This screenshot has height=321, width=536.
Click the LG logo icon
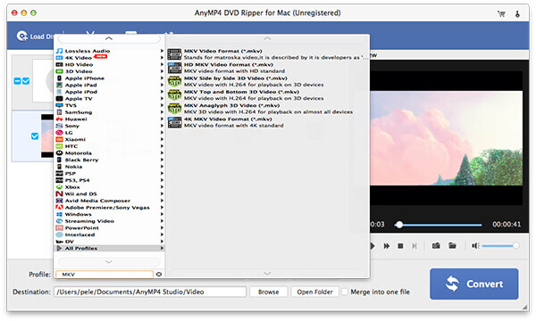coord(59,133)
